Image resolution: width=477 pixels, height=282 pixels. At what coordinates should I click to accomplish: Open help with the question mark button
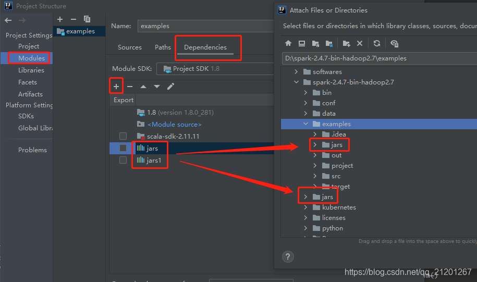click(288, 257)
